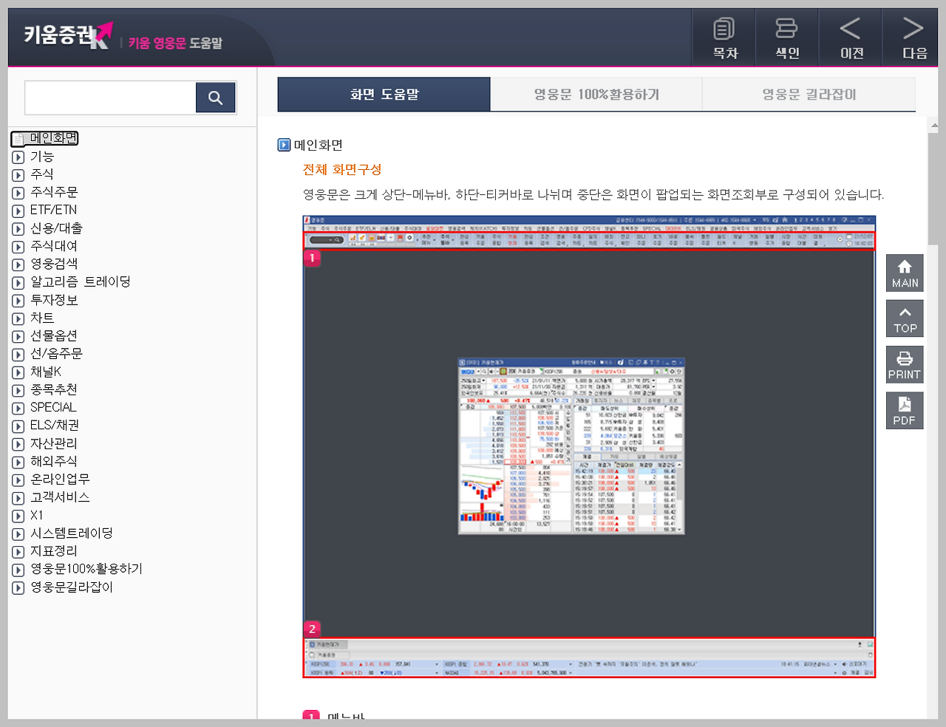
Task: Click the MAIN home icon button
Action: tap(905, 273)
